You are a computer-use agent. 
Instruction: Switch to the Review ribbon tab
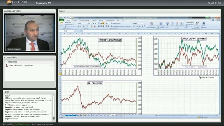110,20
